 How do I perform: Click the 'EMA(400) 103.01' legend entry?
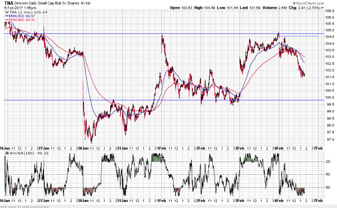click(22, 20)
